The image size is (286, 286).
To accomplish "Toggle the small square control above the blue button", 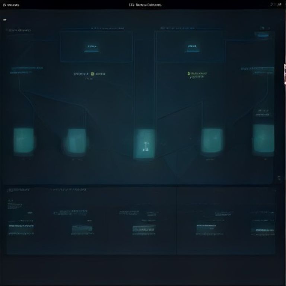I will coord(262,28).
